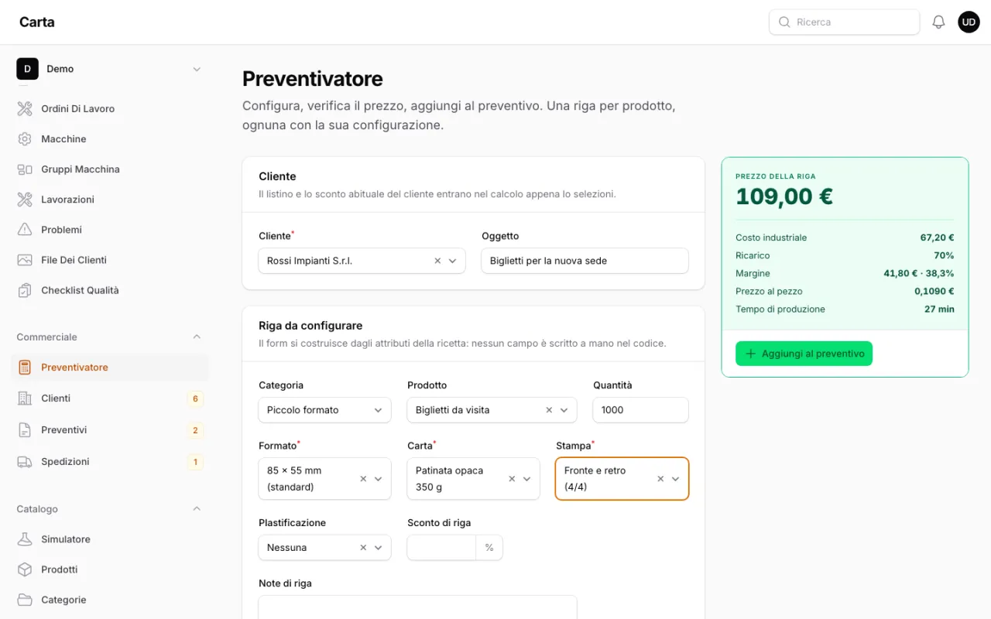
Task: Click the Checklist Qualità clipboard icon
Action: 25,290
